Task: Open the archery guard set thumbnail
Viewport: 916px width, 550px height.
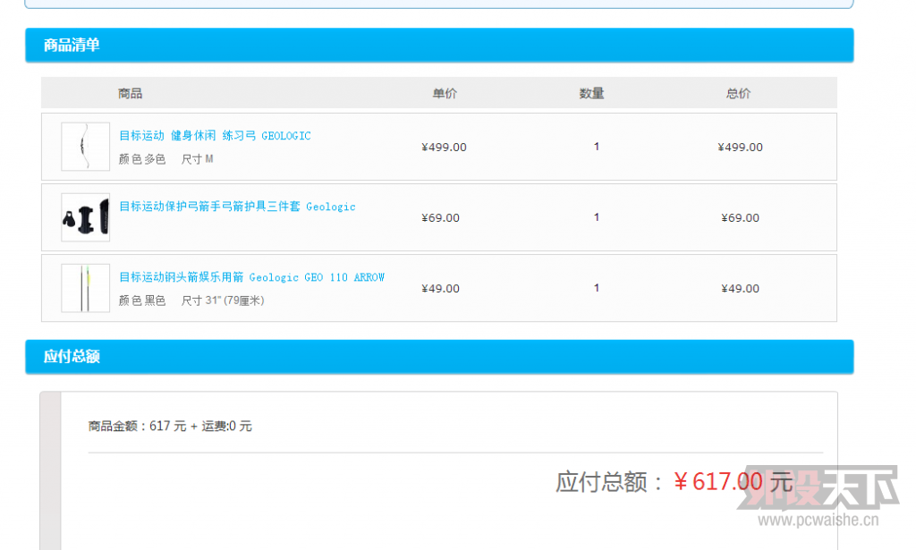Action: 85,217
